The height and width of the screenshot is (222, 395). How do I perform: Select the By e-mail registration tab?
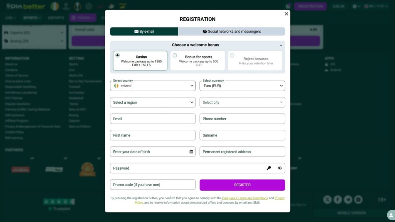point(144,31)
